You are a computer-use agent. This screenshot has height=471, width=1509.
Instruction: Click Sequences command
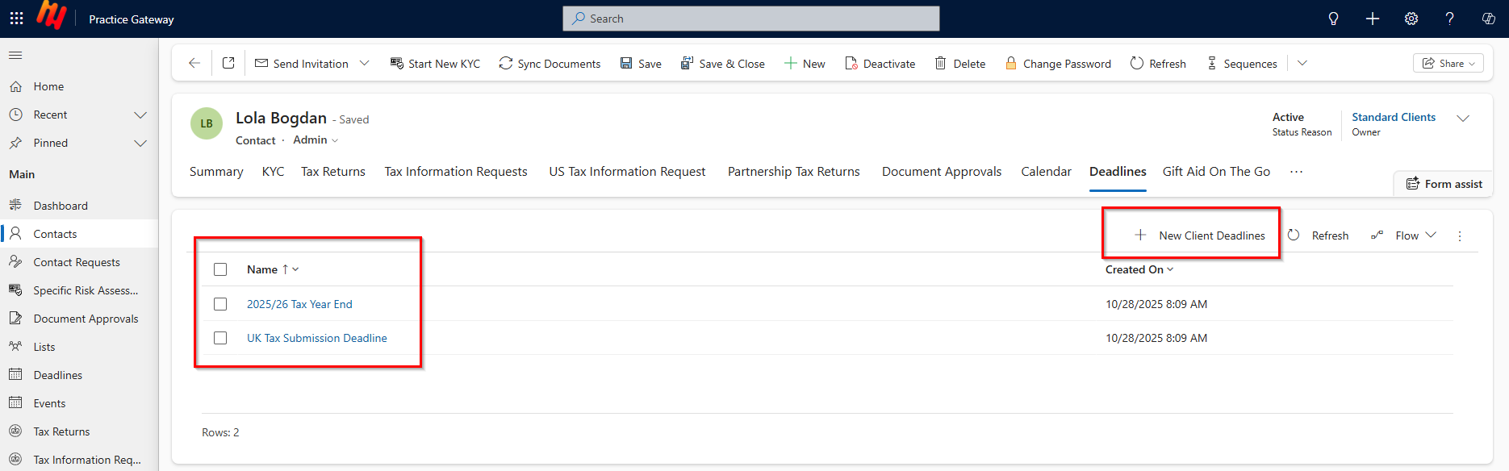(x=1242, y=64)
